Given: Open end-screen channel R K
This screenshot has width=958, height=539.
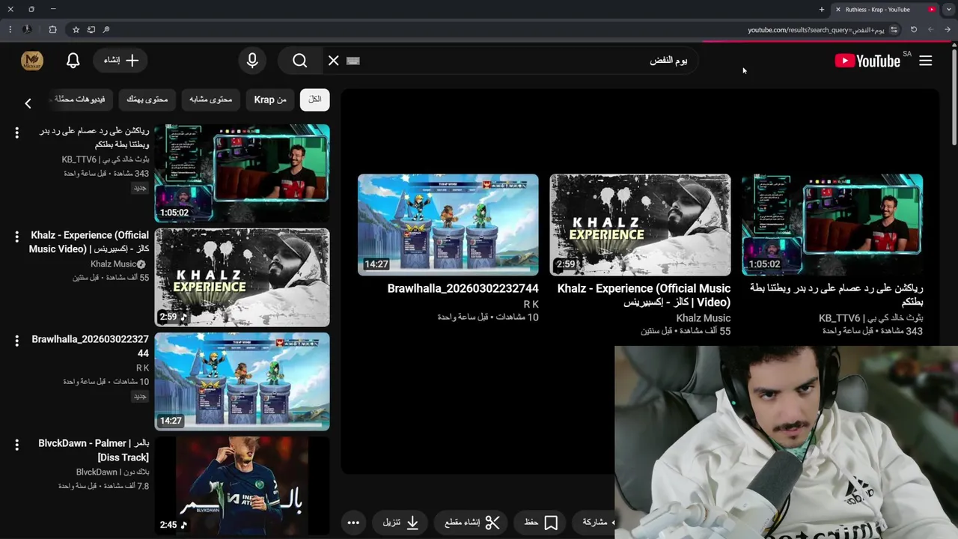Looking at the screenshot, I should [531, 304].
